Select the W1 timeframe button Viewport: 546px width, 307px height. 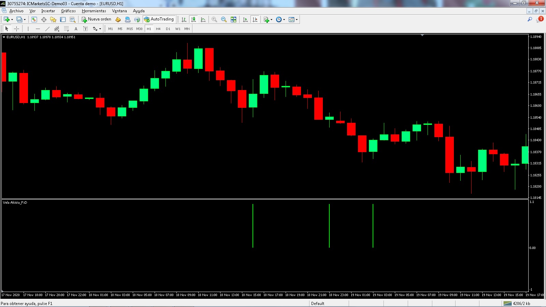[178, 29]
